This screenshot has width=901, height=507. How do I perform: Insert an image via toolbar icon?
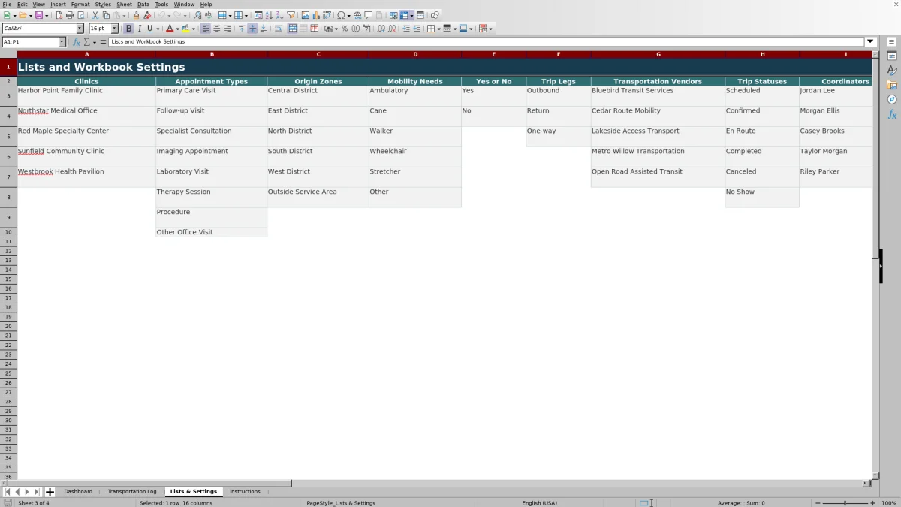coord(305,15)
